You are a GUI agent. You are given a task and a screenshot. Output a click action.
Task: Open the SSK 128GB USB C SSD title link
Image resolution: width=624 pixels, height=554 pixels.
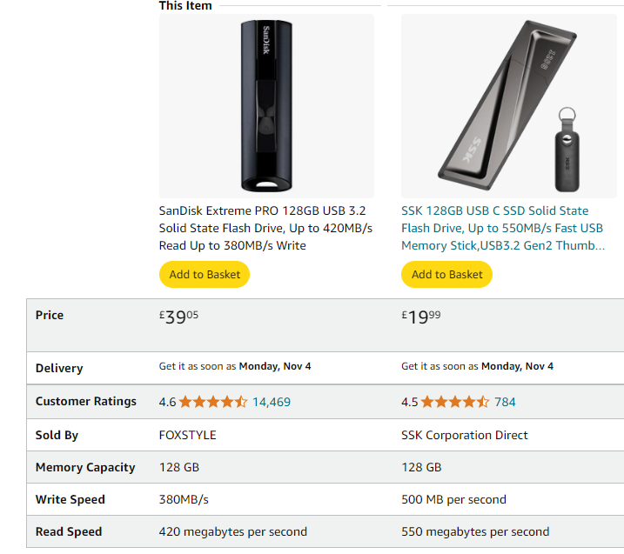(503, 228)
